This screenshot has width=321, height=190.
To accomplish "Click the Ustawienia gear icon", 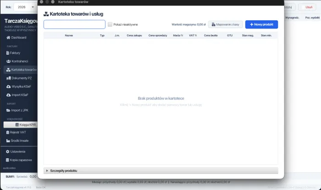I will click(x=8, y=151).
